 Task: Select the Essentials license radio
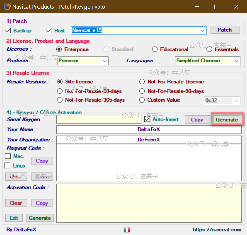click(x=209, y=49)
